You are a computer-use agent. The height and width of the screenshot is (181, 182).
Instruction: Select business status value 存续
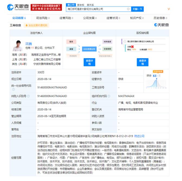pos(121,79)
